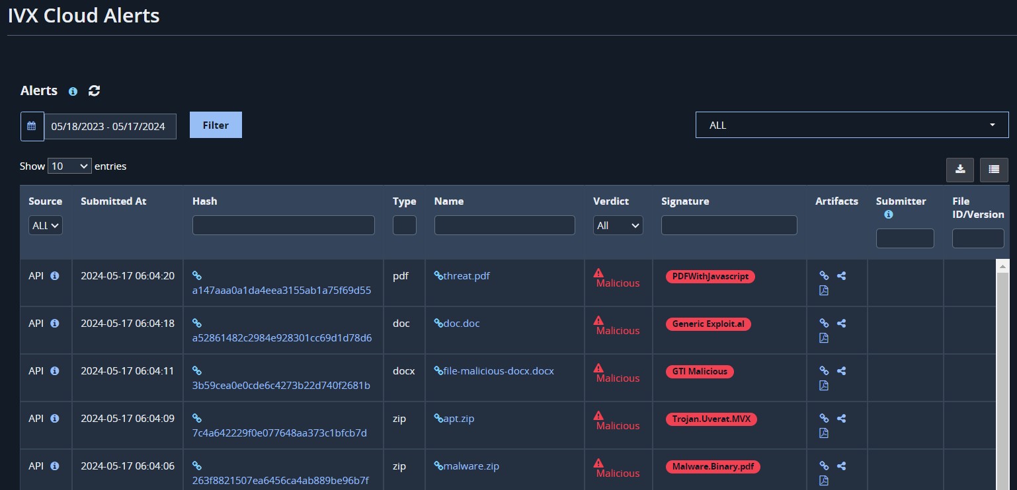The image size is (1017, 490).
Task: Open the Show entries count dropdown
Action: click(69, 166)
